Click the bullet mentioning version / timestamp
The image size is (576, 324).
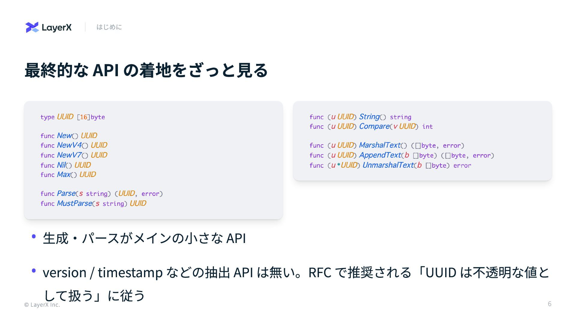296,284
